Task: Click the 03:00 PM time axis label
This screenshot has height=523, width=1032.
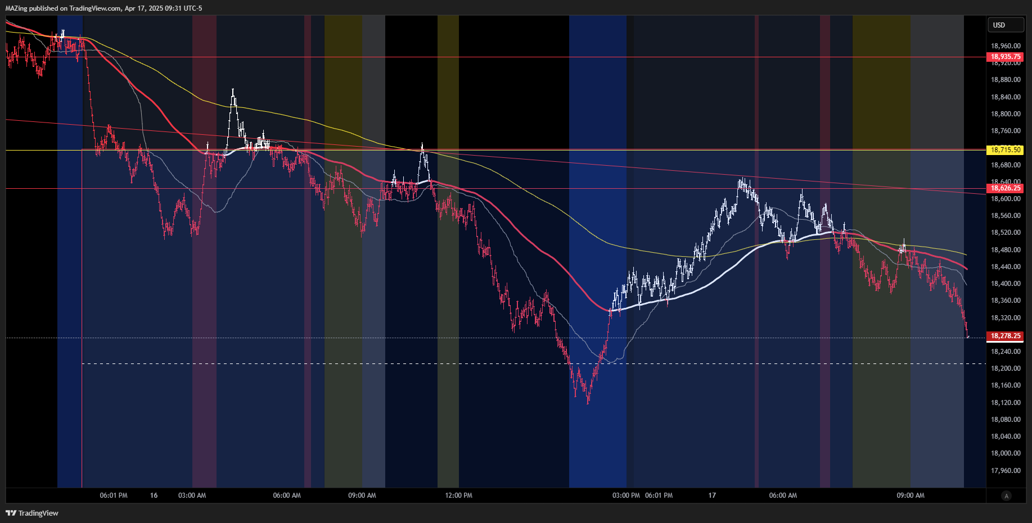Action: click(627, 495)
